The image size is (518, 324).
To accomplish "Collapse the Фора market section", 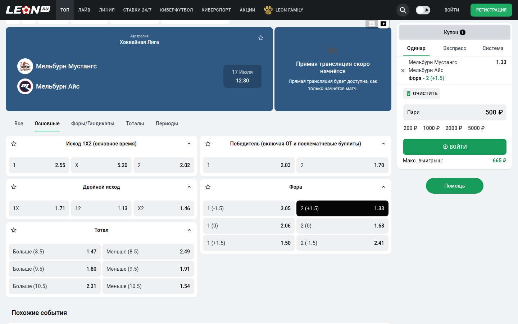I will tap(383, 187).
